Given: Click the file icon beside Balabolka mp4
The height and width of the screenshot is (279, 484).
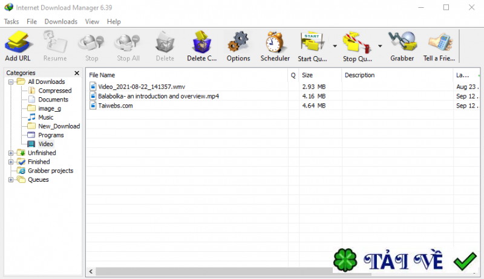Looking at the screenshot, I should coord(93,96).
